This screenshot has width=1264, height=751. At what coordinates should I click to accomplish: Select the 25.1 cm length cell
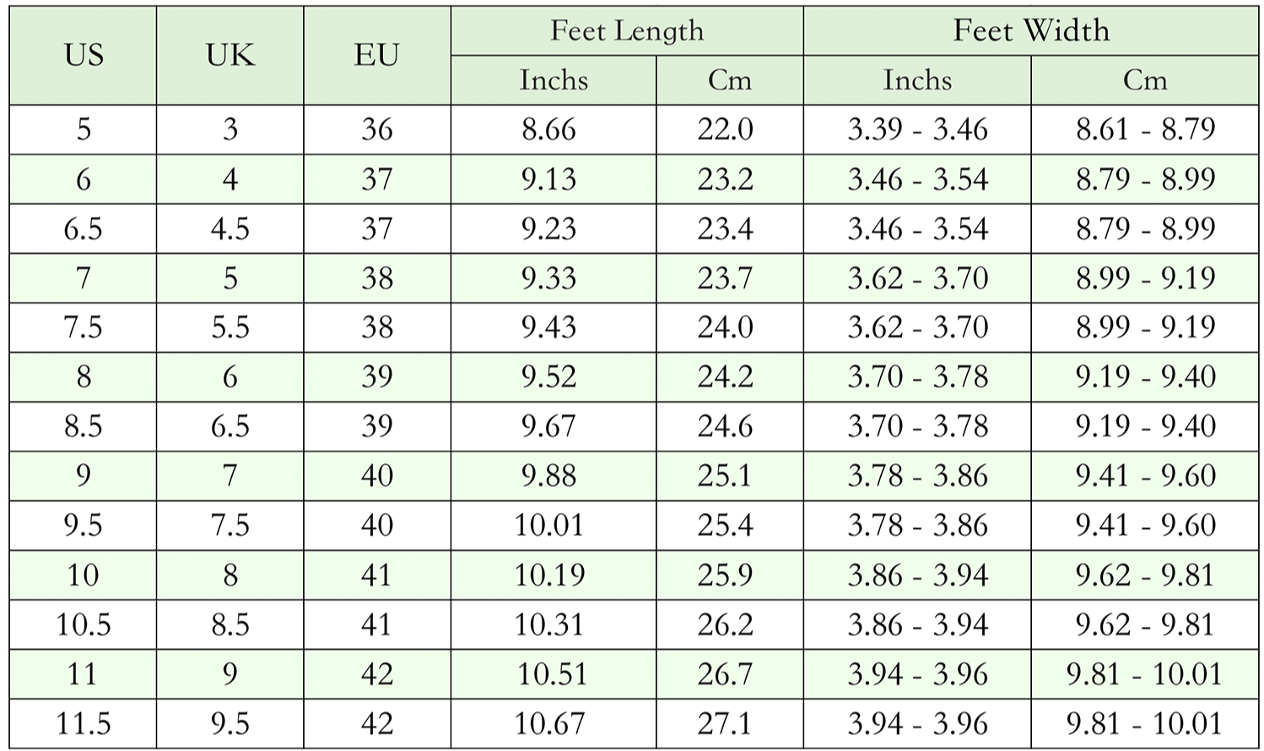point(725,476)
